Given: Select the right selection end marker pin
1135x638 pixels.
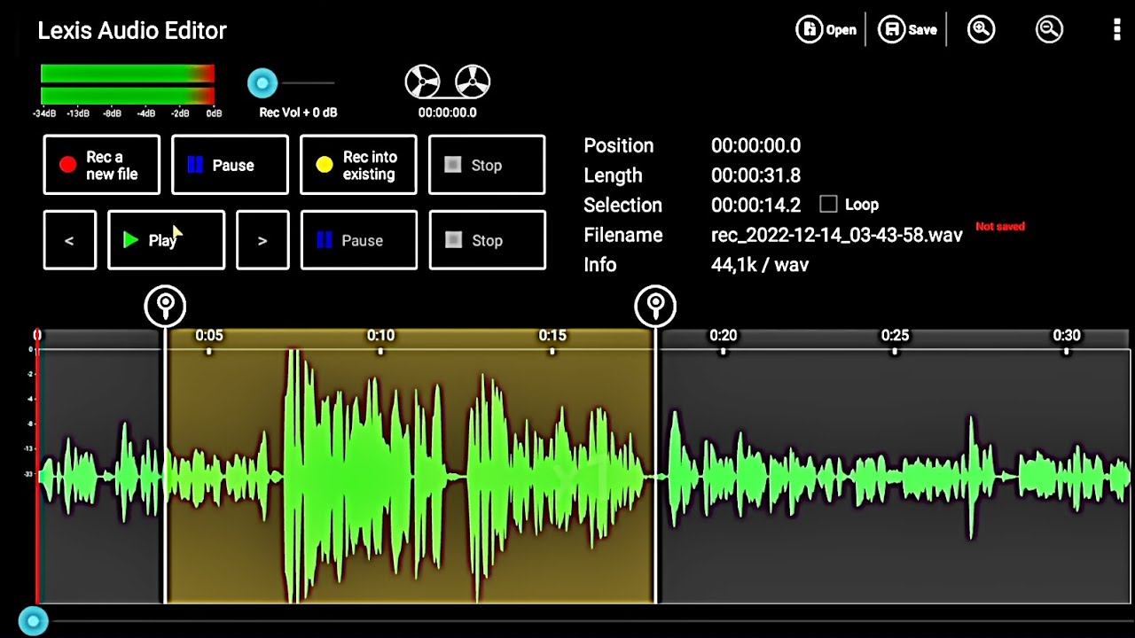Looking at the screenshot, I should [x=655, y=307].
